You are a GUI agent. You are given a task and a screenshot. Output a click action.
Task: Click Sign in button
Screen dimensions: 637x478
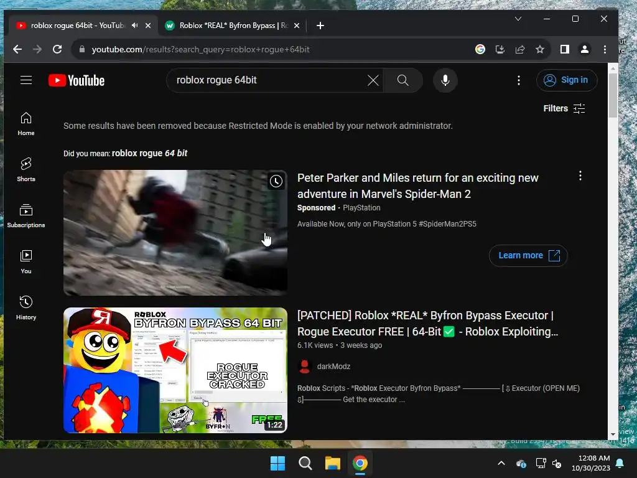(567, 80)
